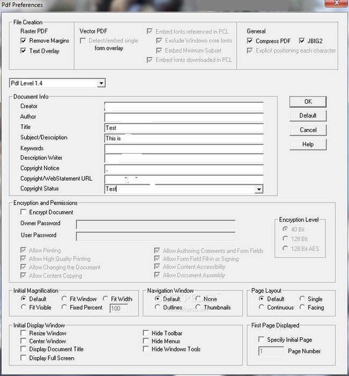Select Default navigation window radio
Screen dimensions: 349x376
(157, 299)
